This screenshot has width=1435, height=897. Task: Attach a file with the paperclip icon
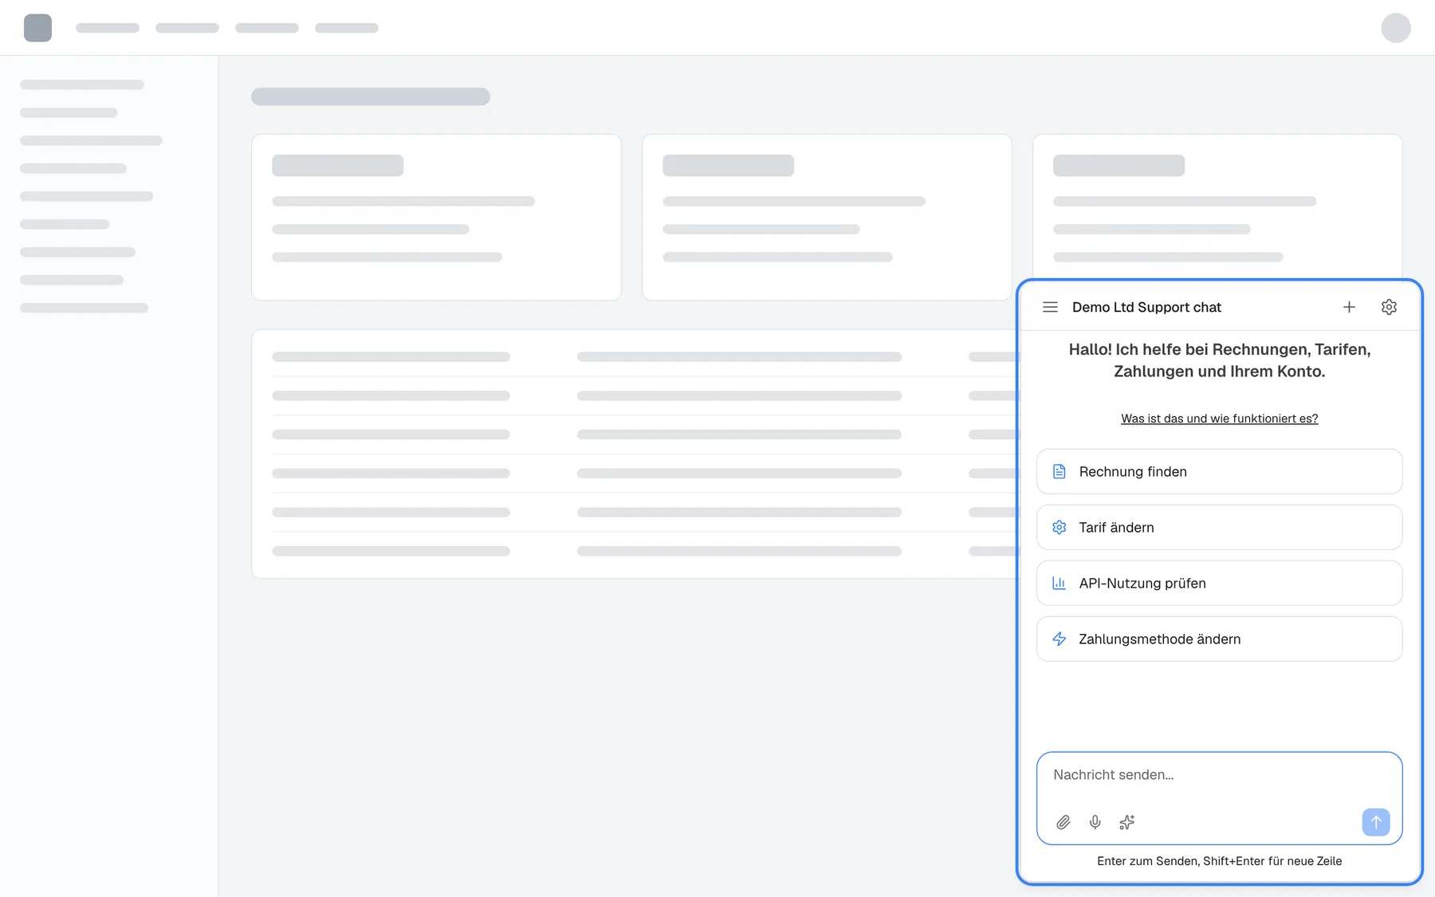(x=1063, y=822)
